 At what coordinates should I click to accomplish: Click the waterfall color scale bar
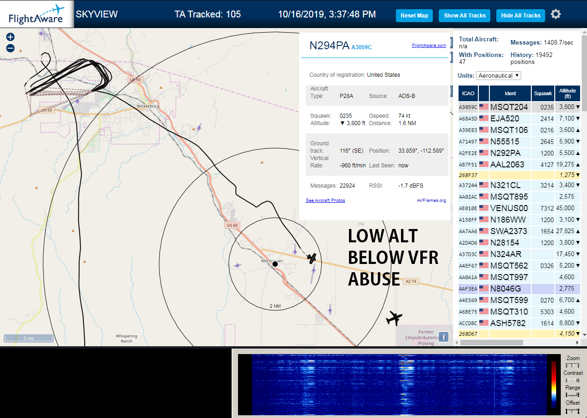[x=554, y=384]
